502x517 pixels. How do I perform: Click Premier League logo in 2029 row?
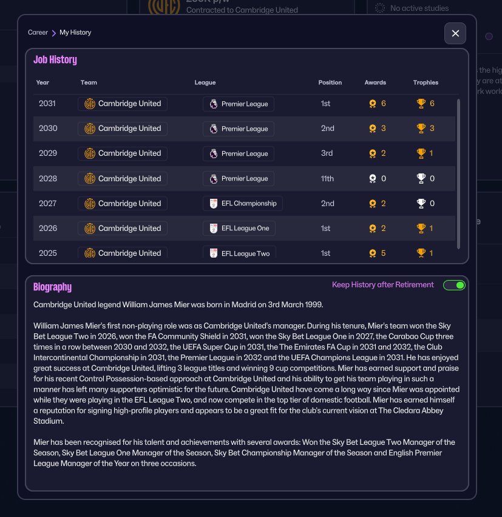click(213, 153)
